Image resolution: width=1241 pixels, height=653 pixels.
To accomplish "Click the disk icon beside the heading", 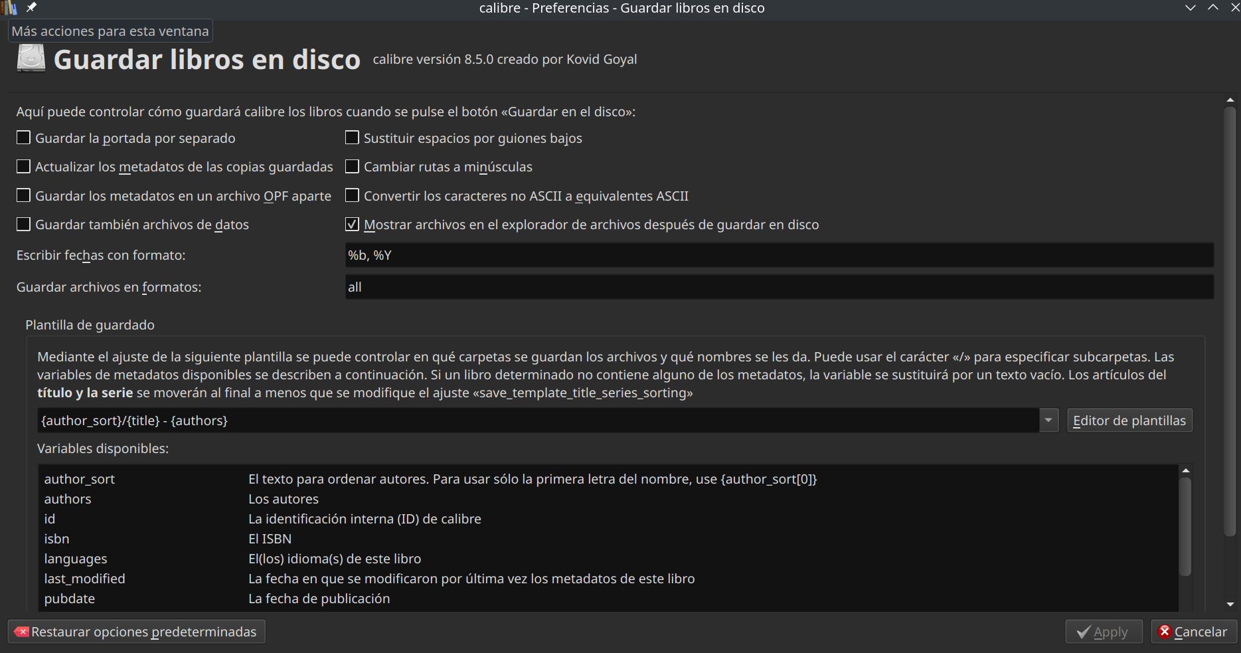I will tap(31, 58).
